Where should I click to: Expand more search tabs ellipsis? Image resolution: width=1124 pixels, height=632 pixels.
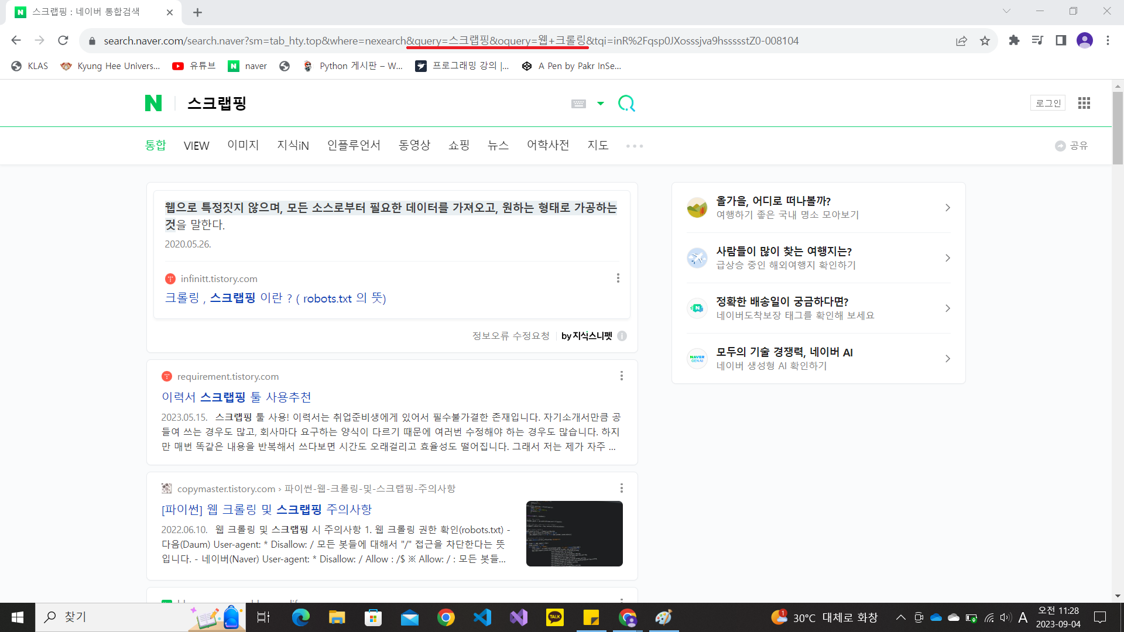(634, 146)
